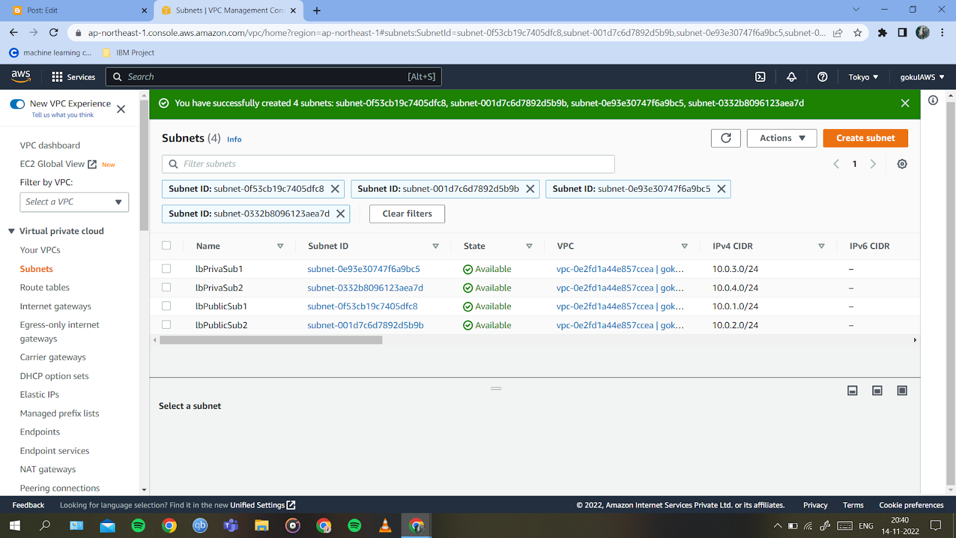This screenshot has width=956, height=538.
Task: Click Clear filters button
Action: pyautogui.click(x=407, y=214)
